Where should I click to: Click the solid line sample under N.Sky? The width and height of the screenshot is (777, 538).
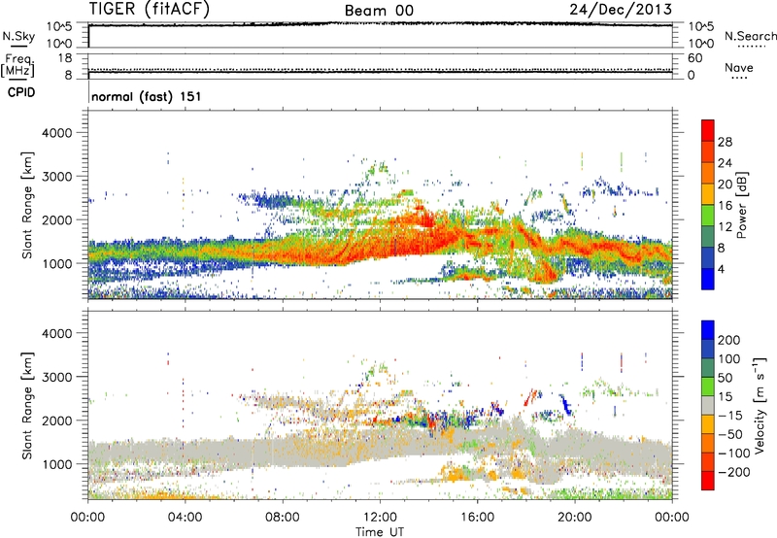18,46
